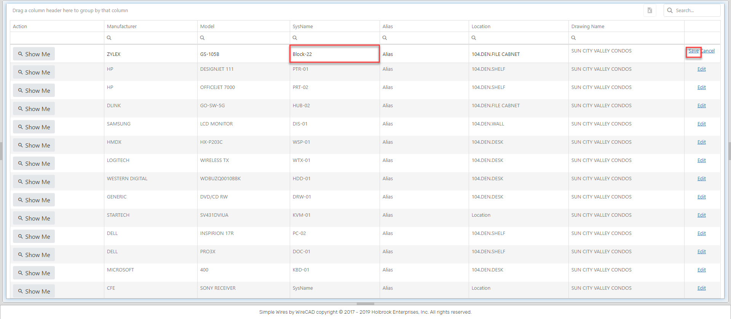Click the magnifier icon in the top search box
Screen dimensions: 731x319
click(670, 11)
